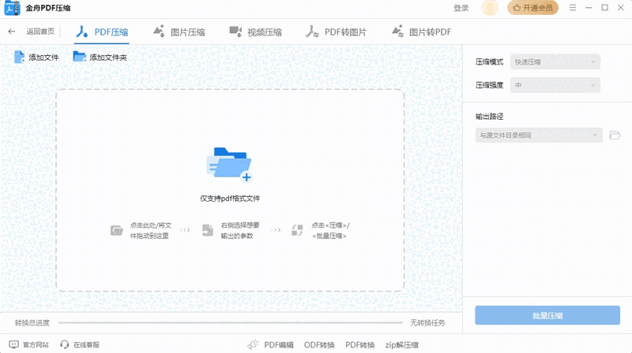The height and width of the screenshot is (353, 632).
Task: Click the 添加文件夹 button
Action: coord(100,57)
